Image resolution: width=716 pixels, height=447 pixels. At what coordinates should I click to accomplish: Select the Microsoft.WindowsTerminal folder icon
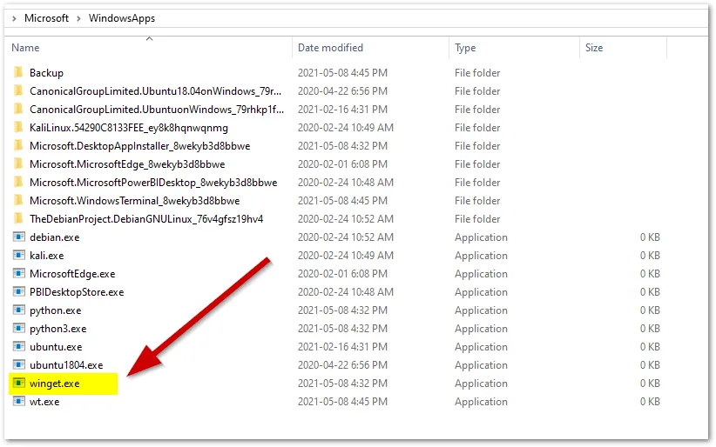click(18, 200)
